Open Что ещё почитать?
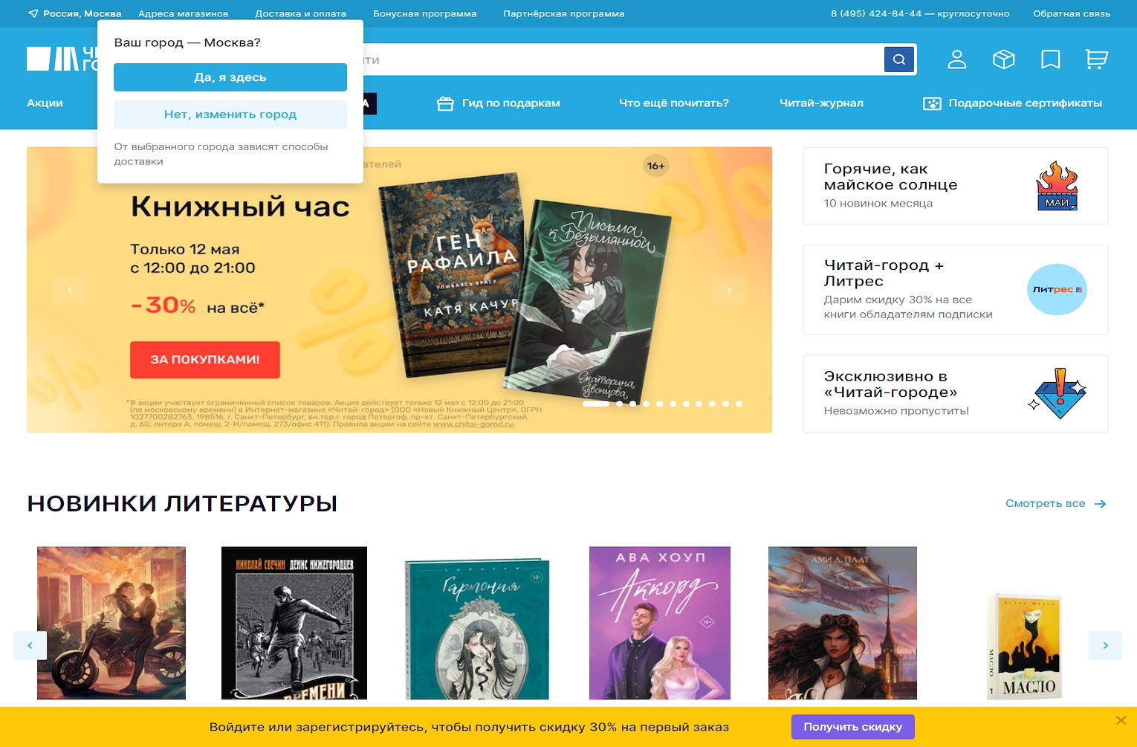Viewport: 1137px width, 747px height. tap(674, 103)
